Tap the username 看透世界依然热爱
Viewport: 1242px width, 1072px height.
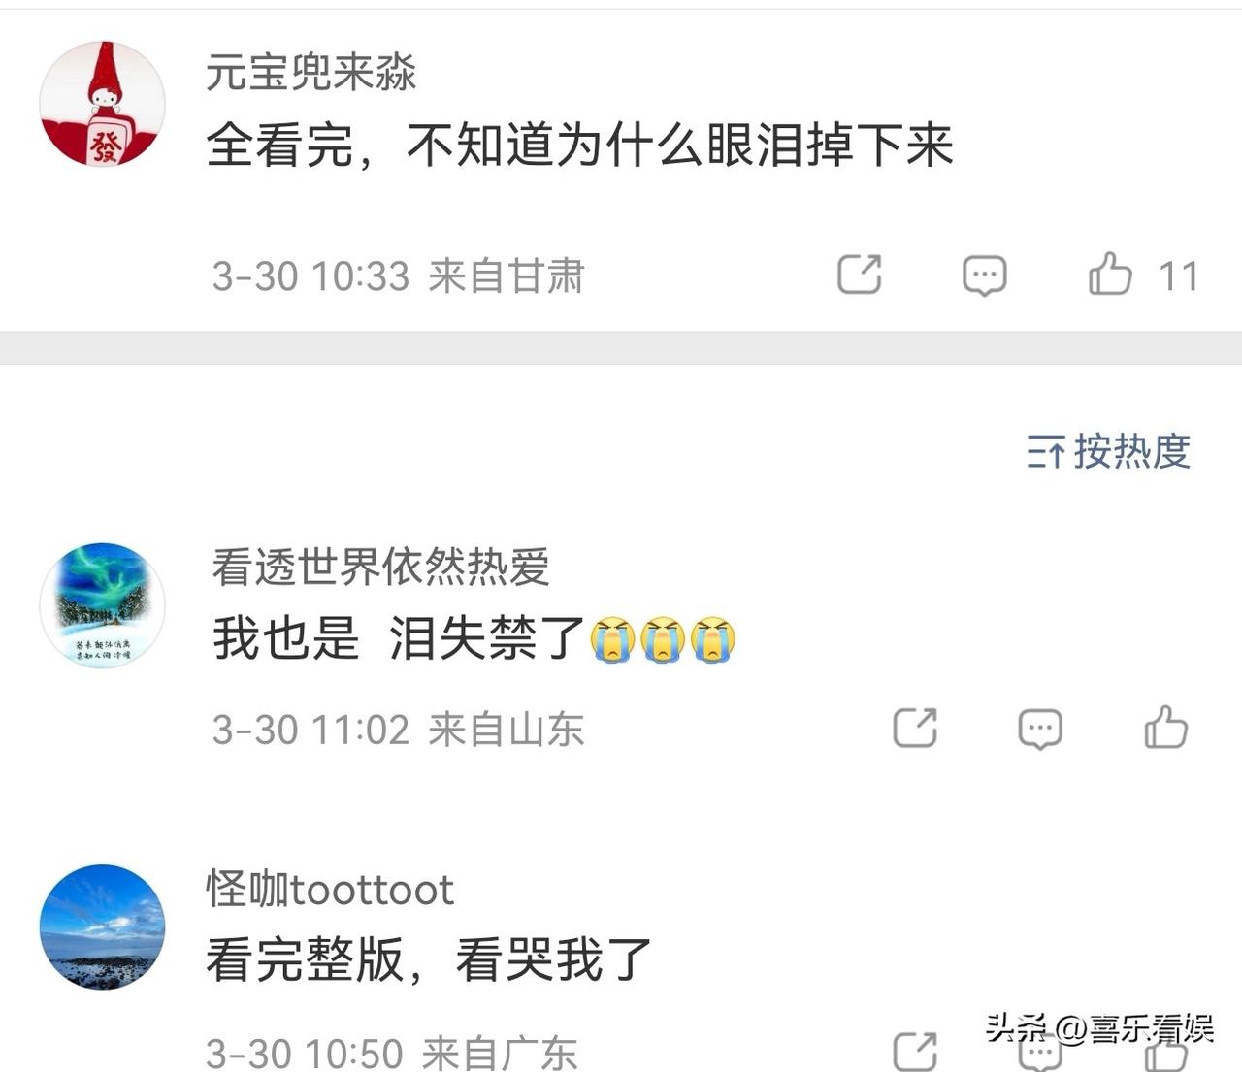click(381, 567)
